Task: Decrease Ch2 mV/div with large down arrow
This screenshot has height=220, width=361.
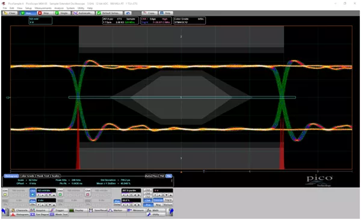Action: (x=50, y=195)
